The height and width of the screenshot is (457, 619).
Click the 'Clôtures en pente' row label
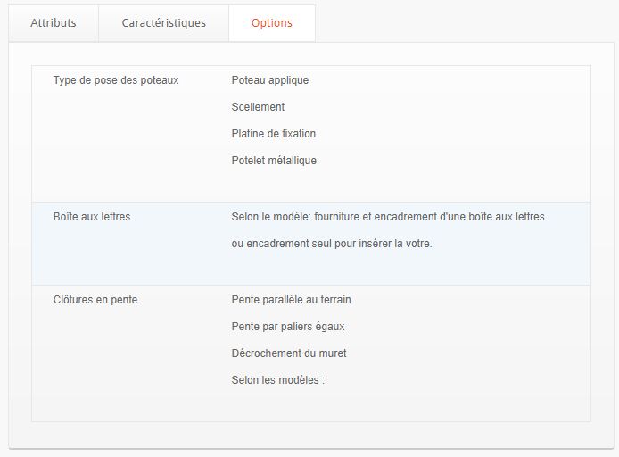pos(95,300)
